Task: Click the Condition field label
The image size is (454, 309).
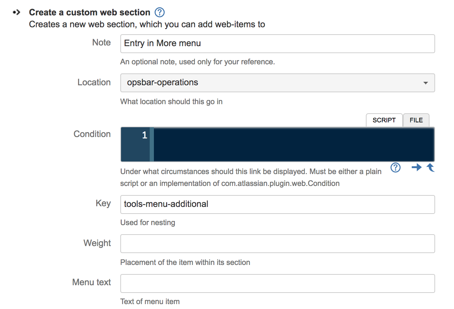Action: tap(92, 134)
